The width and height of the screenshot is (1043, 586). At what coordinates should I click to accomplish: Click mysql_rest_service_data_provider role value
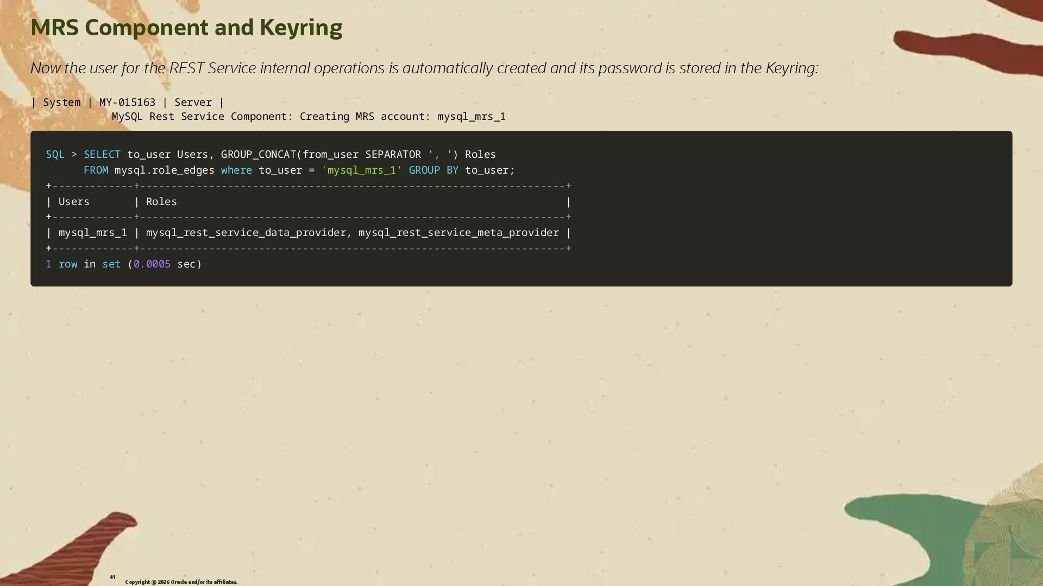[x=246, y=233]
